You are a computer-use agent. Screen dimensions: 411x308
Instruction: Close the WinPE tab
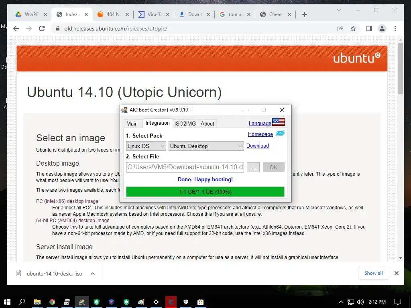click(45, 14)
